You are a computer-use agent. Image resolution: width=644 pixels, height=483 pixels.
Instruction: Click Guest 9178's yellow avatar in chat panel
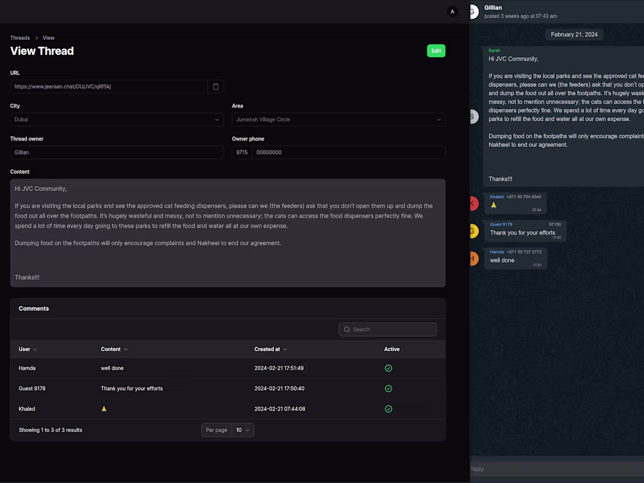(x=474, y=231)
